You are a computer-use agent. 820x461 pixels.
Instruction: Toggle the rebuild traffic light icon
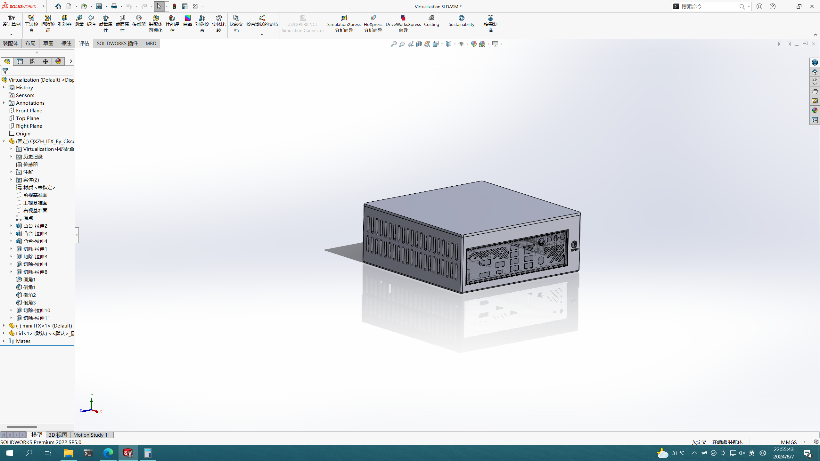pyautogui.click(x=174, y=6)
